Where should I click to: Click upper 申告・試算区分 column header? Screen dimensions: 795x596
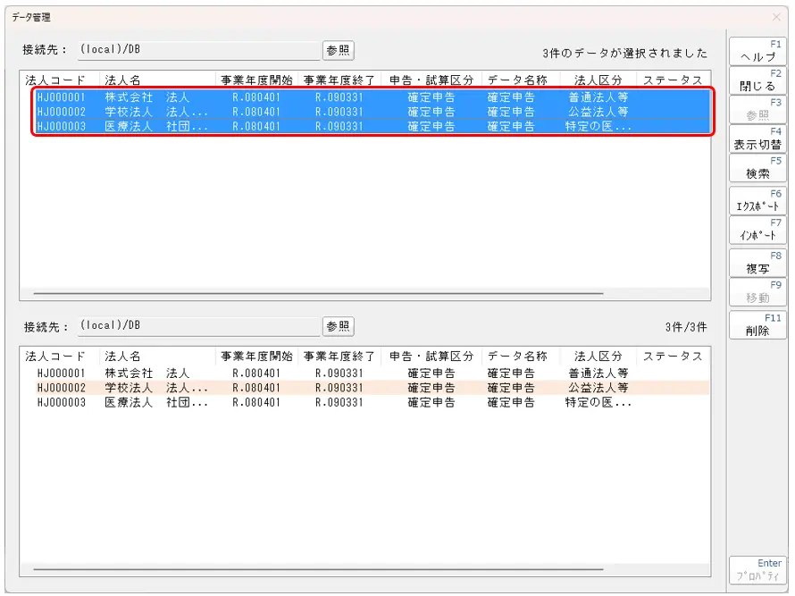pyautogui.click(x=431, y=80)
